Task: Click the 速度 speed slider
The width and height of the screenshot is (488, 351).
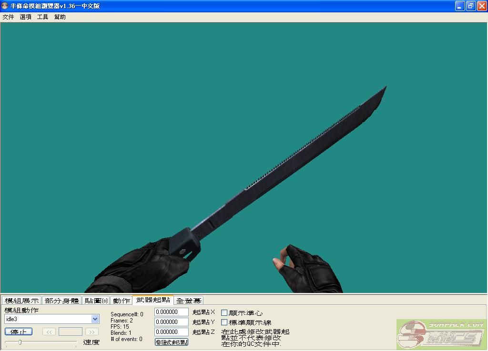Action: point(41,342)
